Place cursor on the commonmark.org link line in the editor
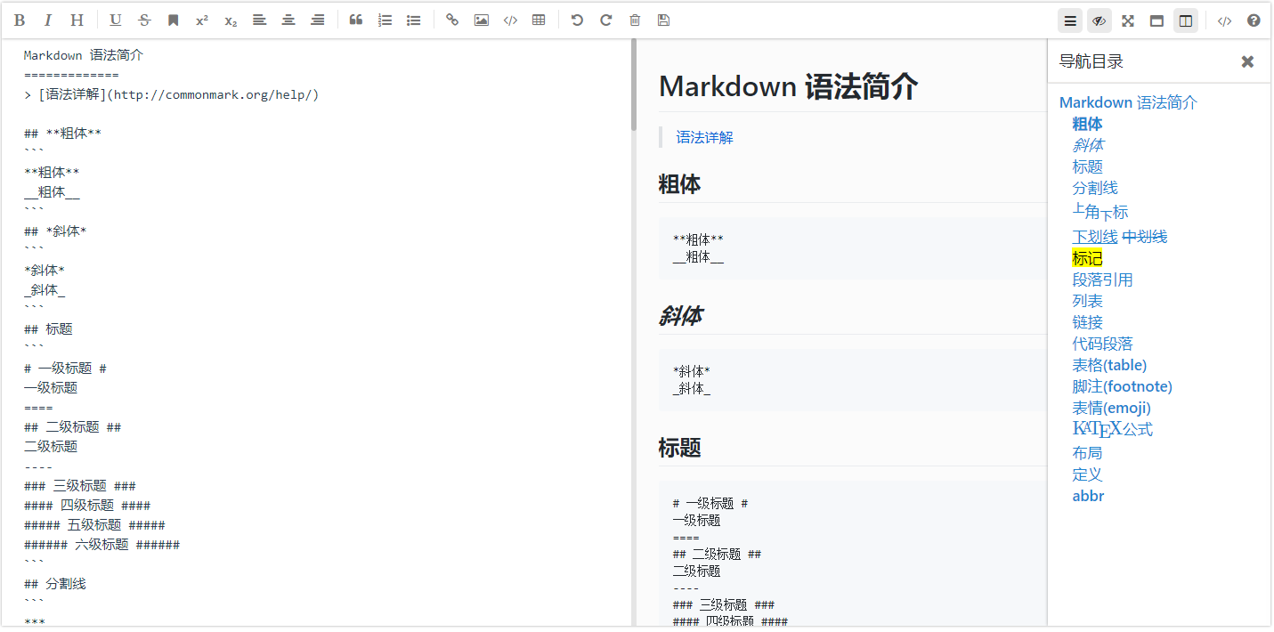 pos(171,94)
